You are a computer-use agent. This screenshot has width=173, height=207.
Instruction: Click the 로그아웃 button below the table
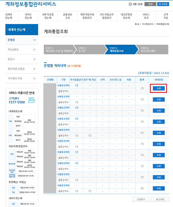click(160, 199)
